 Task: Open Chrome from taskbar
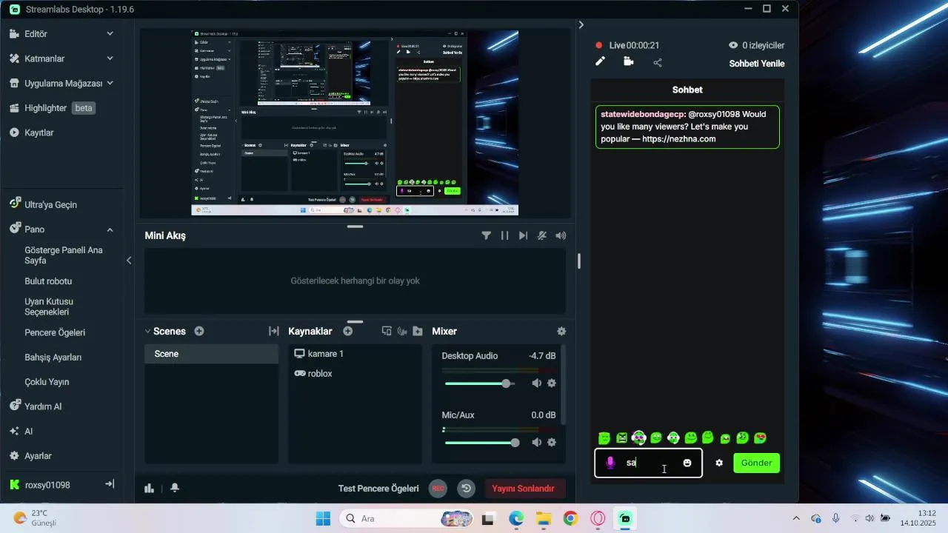pyautogui.click(x=570, y=518)
